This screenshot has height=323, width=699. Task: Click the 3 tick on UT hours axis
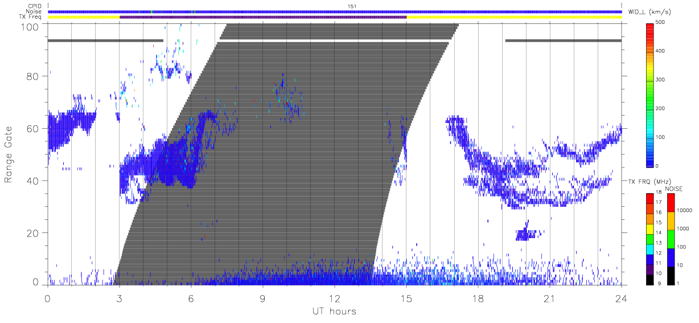pos(119,298)
